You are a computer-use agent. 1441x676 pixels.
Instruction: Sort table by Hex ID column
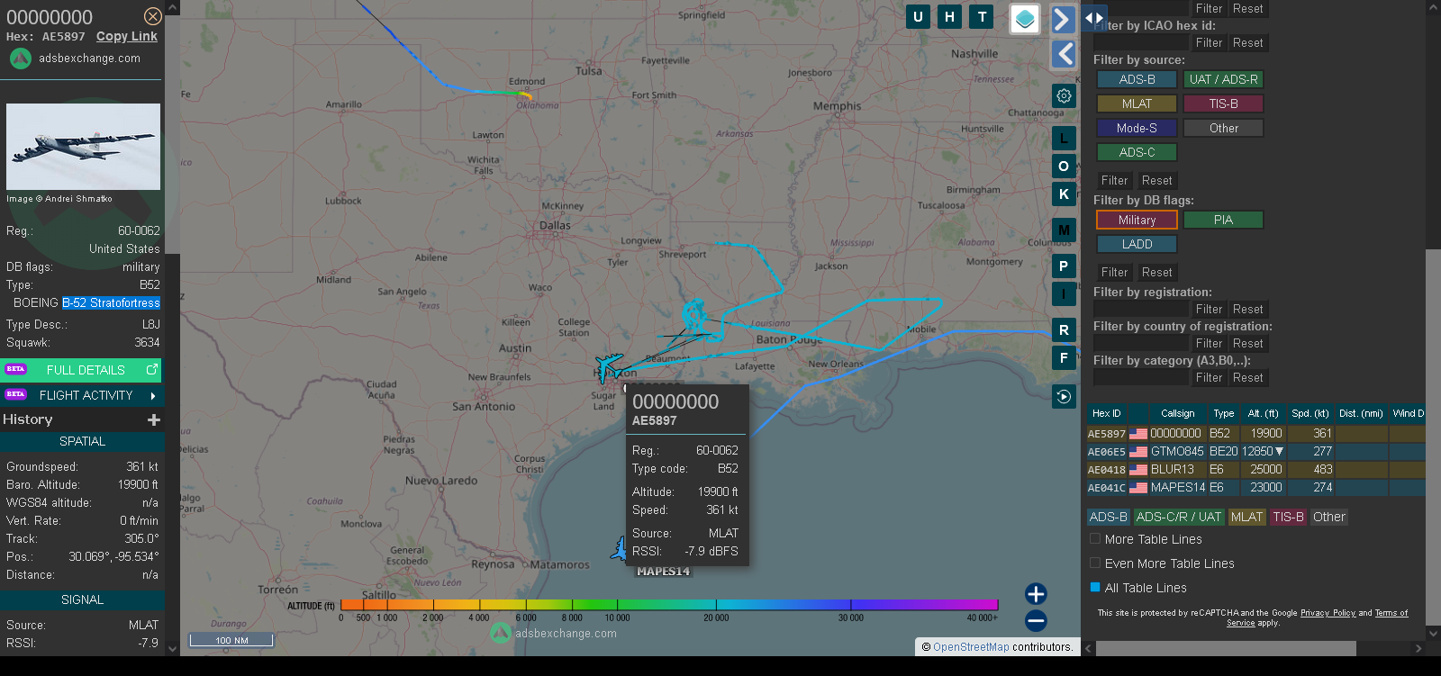click(x=1106, y=413)
